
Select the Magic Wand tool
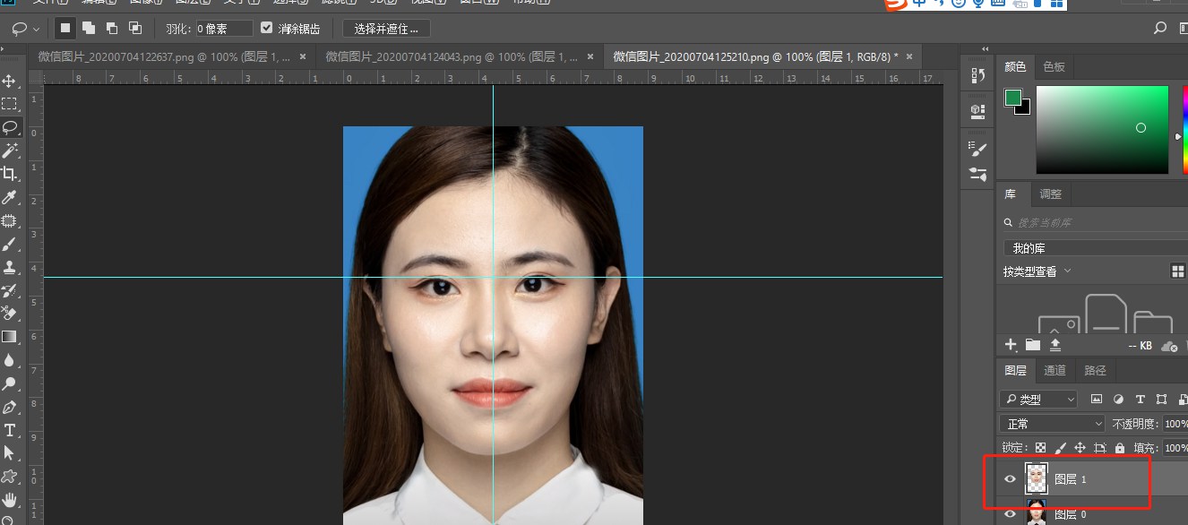click(10, 151)
